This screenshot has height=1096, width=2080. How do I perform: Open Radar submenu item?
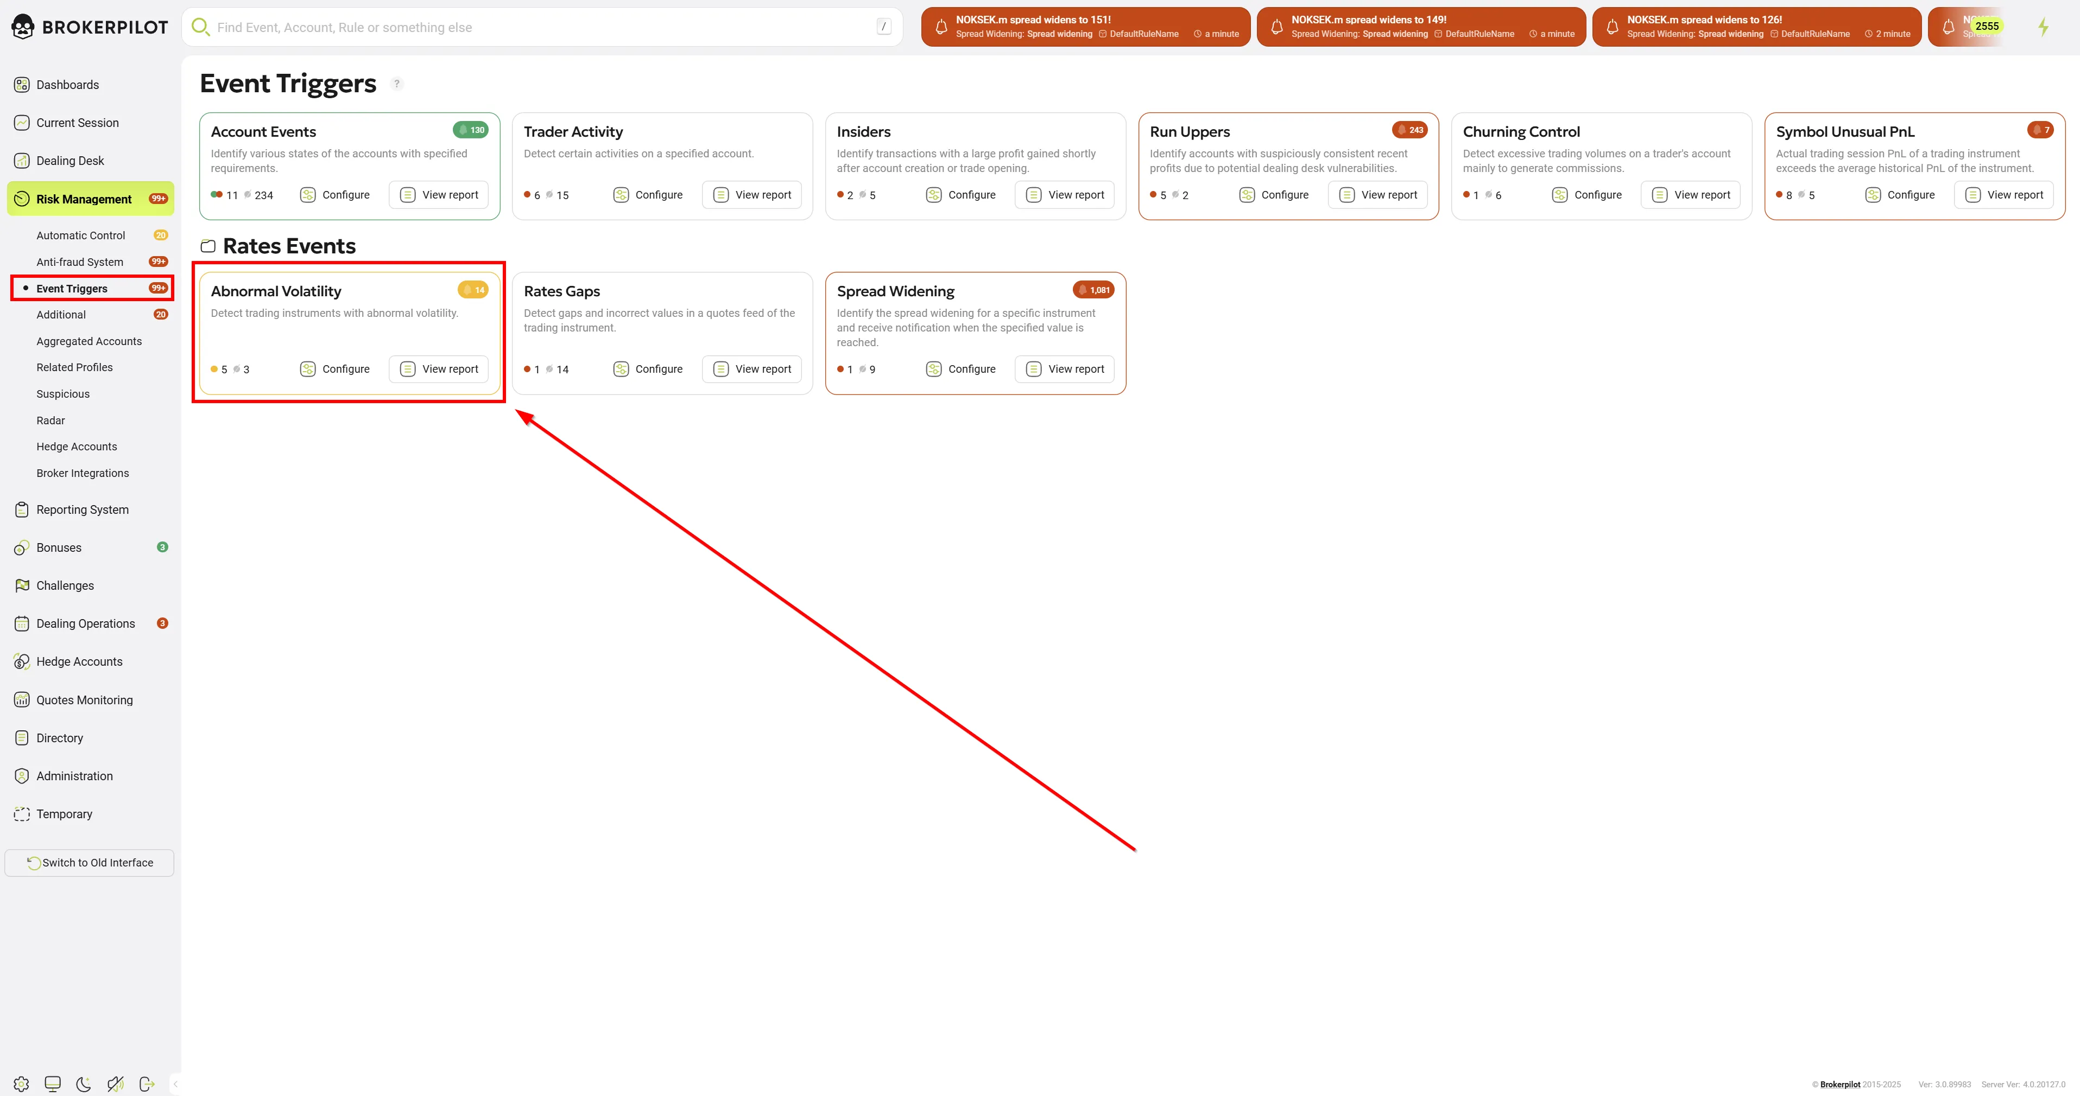click(x=51, y=420)
